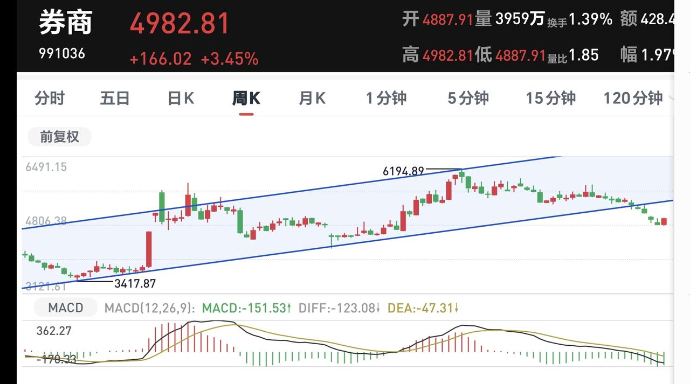Viewport: 690px width, 384px height.
Task: Click the chart low label 3417.87
Action: click(x=135, y=283)
